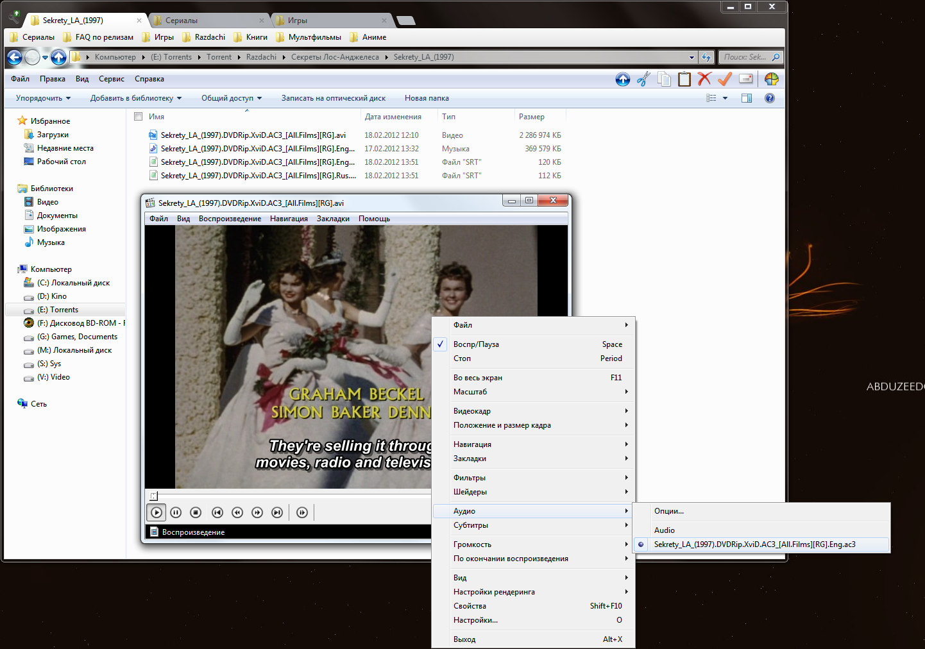Screen dimensions: 925x649
Task: Open the Общий доступ dropdown
Action: [232, 98]
